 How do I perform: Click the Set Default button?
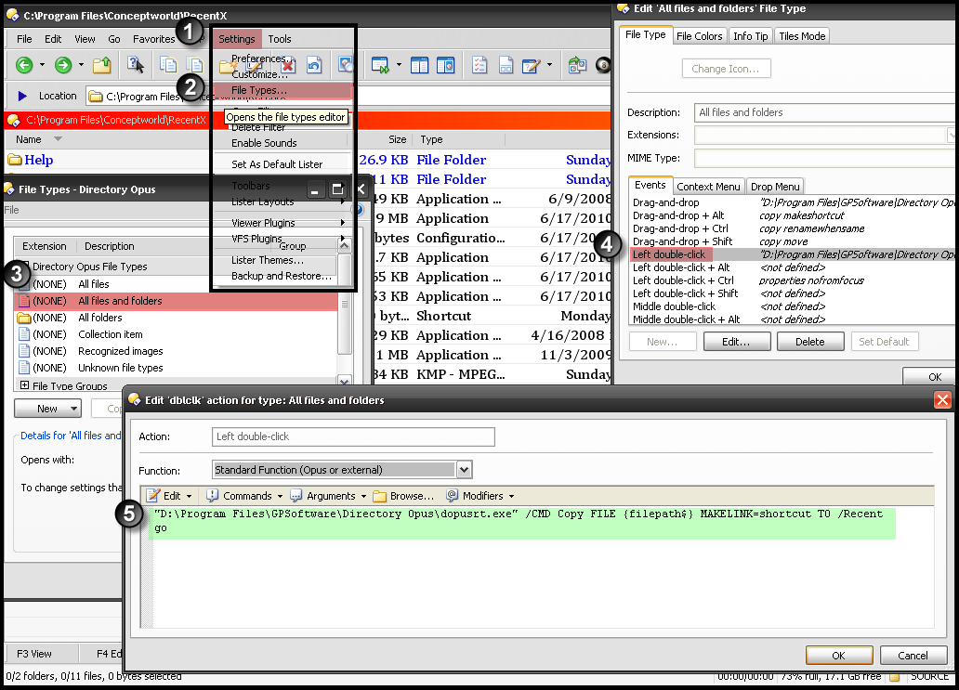[884, 342]
